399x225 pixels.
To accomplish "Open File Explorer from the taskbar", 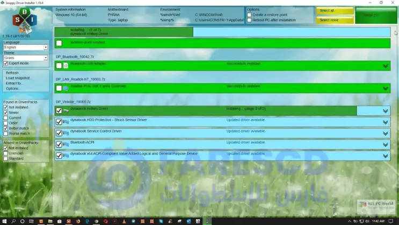I will [50, 221].
